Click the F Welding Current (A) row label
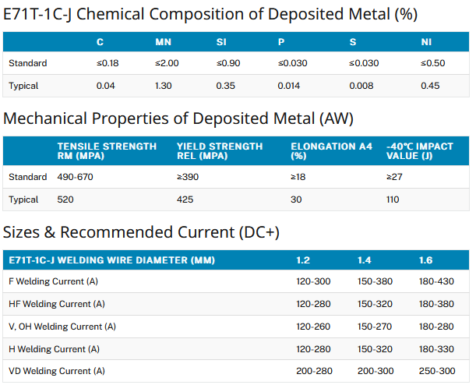 click(52, 281)
